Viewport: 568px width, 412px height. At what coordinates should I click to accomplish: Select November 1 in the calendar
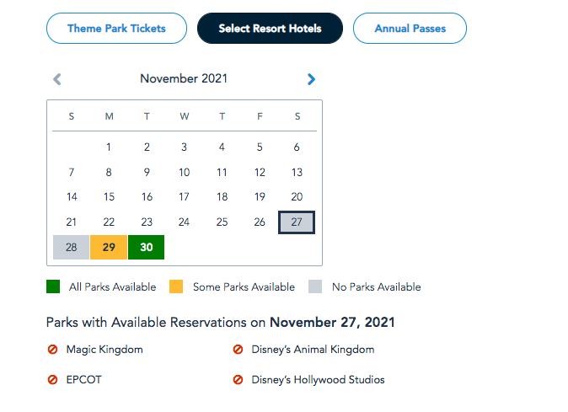[109, 147]
